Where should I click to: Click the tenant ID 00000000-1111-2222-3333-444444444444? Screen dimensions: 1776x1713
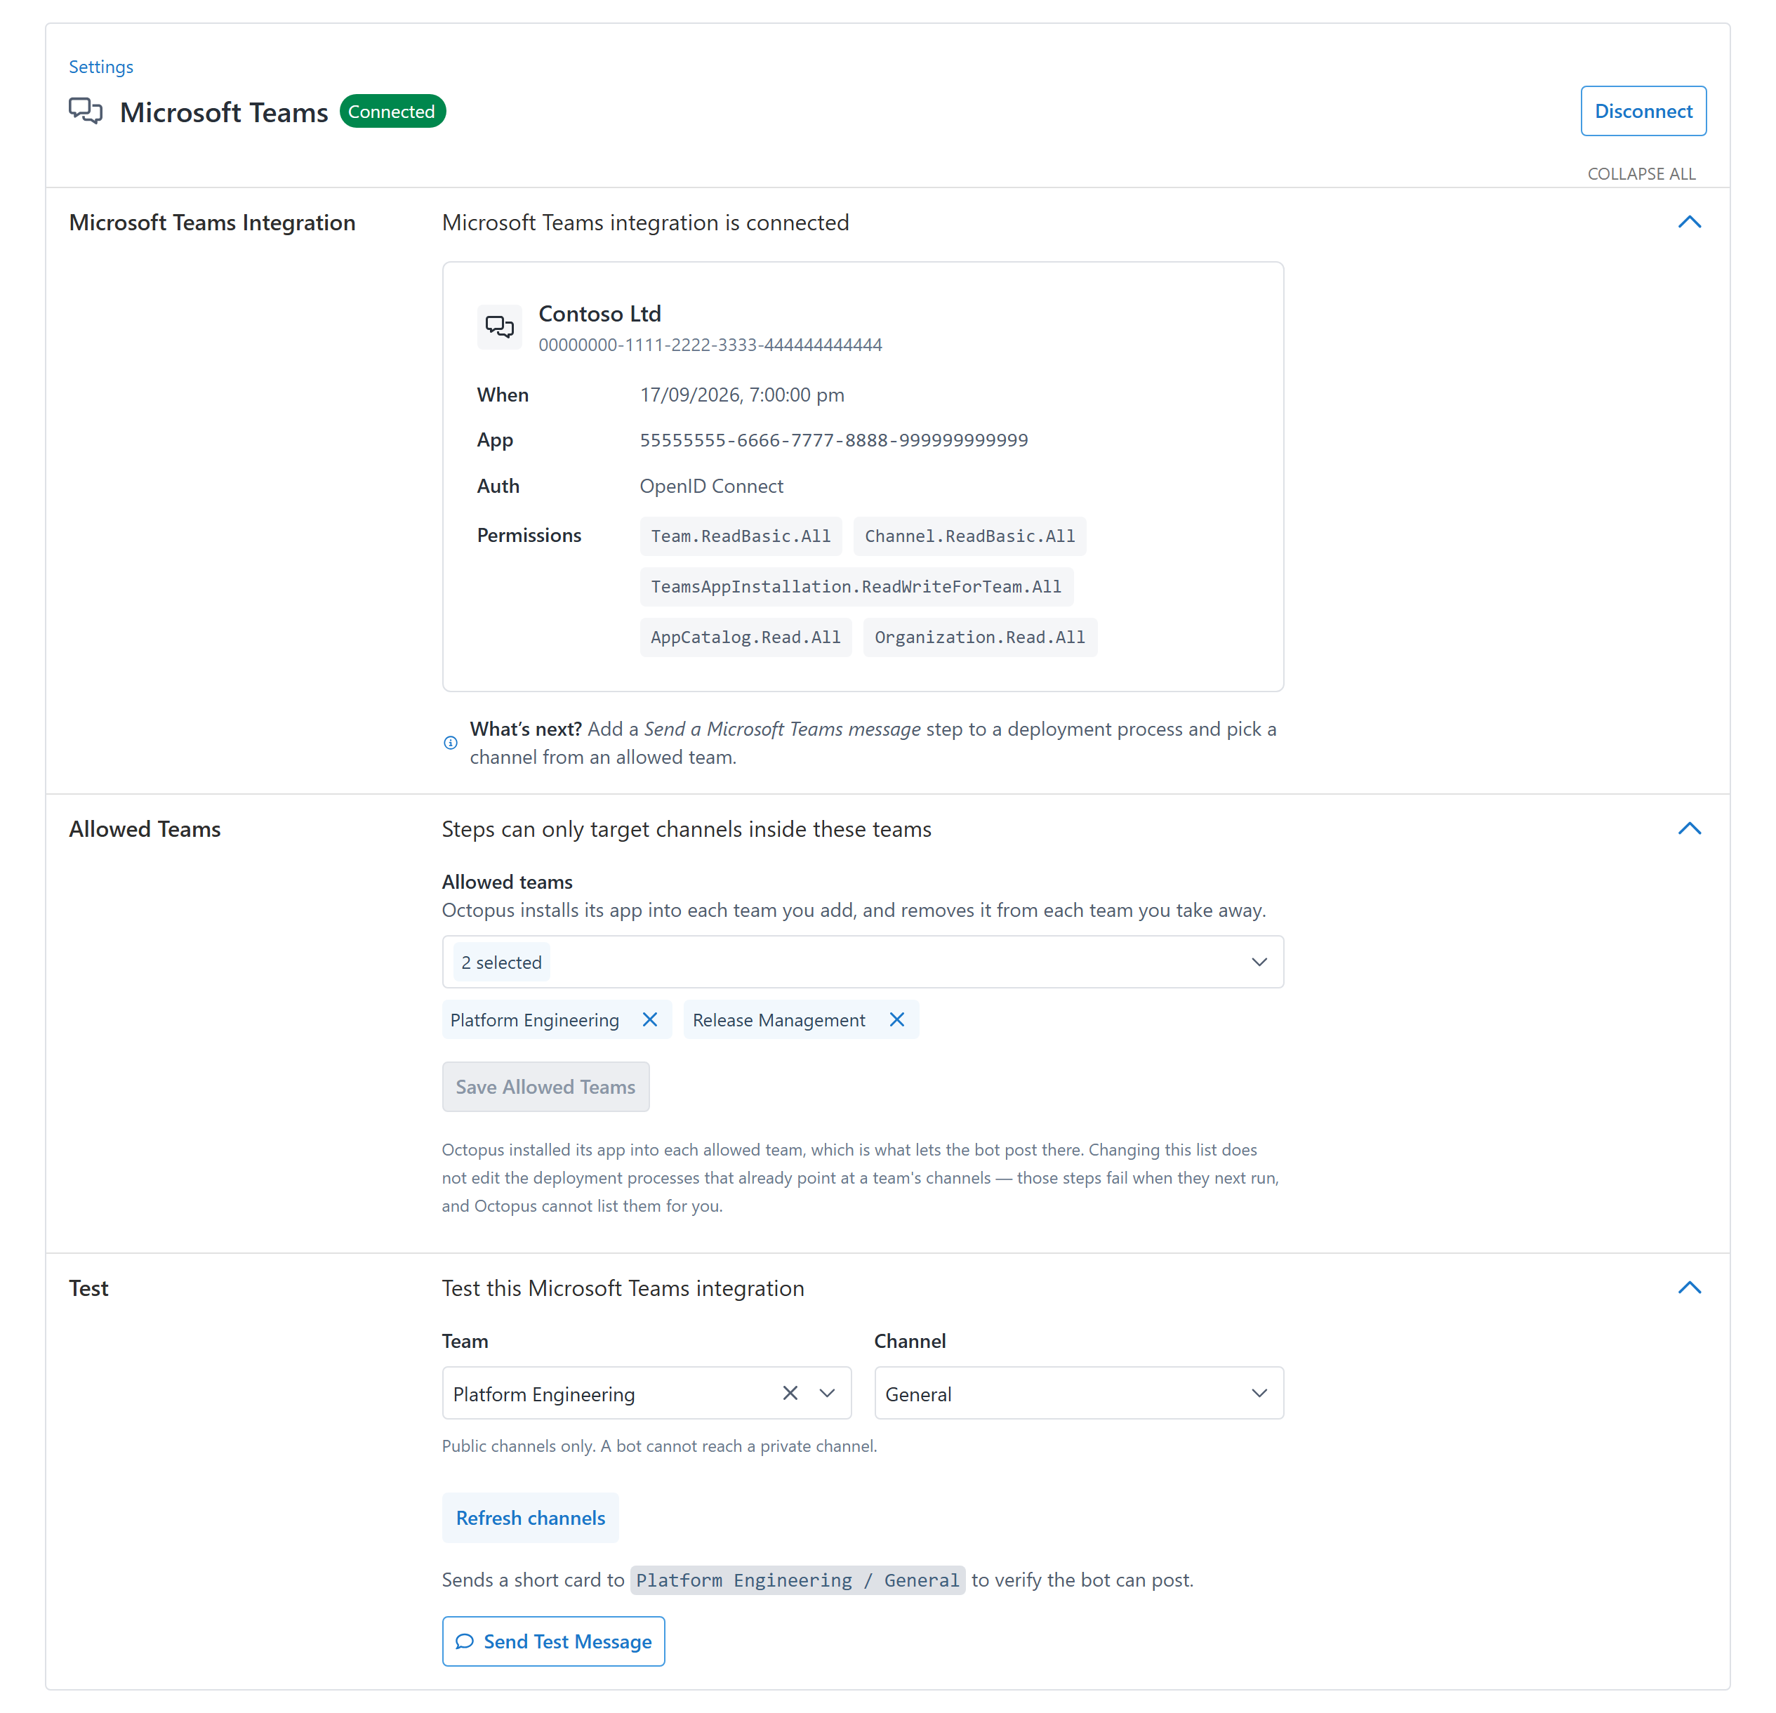[x=710, y=345]
